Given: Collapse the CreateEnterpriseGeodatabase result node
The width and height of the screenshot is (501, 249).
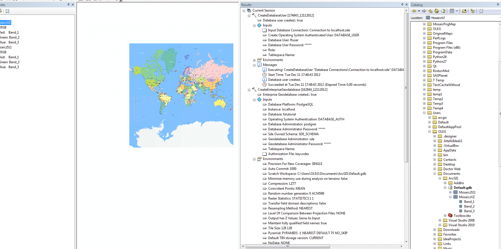Looking at the screenshot, I should [x=249, y=90].
